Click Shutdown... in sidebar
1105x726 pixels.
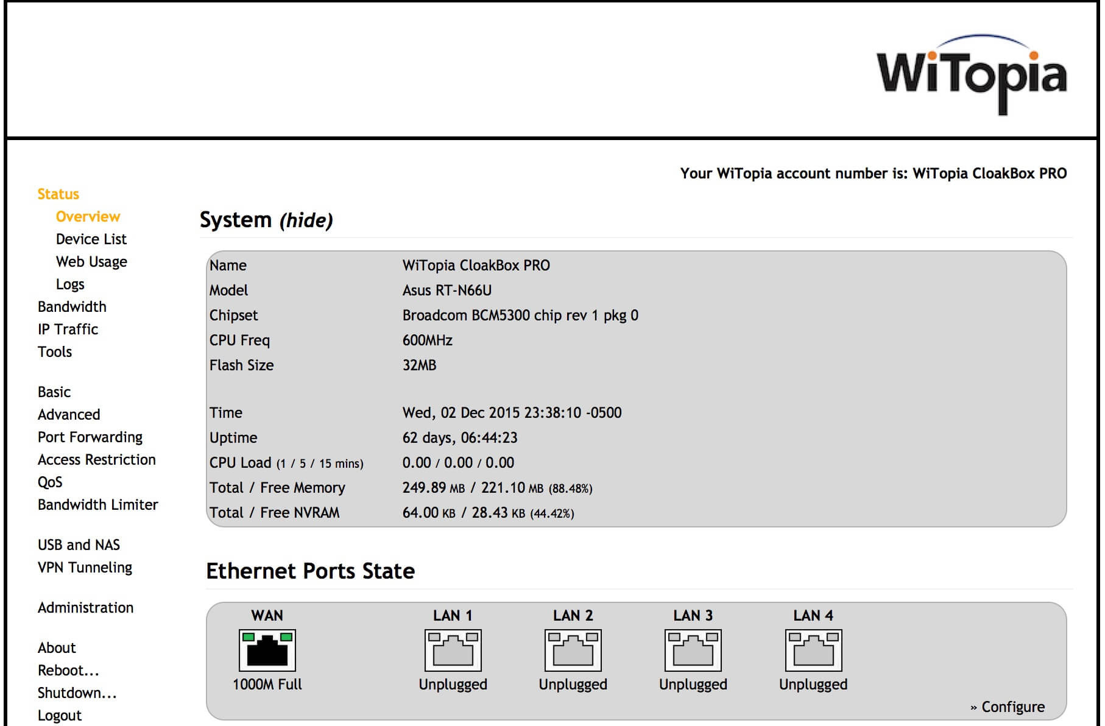click(x=77, y=693)
